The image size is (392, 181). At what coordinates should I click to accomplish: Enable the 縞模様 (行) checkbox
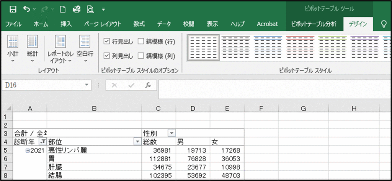[140, 42]
